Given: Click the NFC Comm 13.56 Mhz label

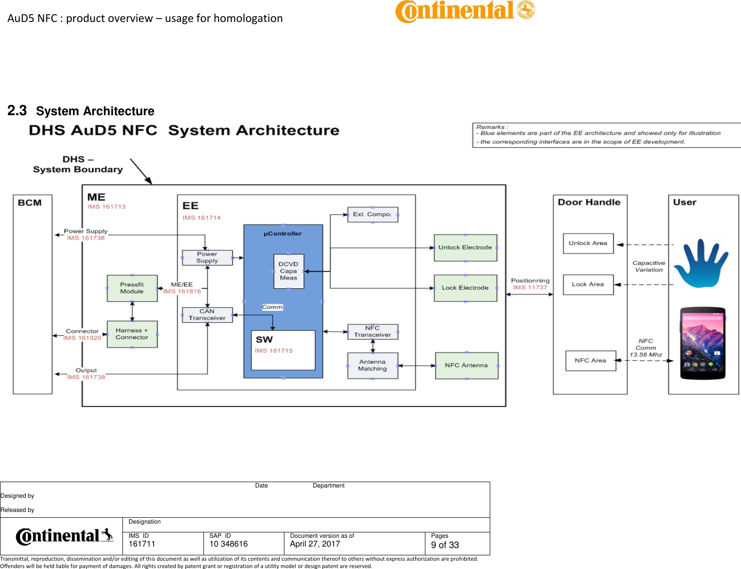Looking at the screenshot, I should pyautogui.click(x=646, y=348).
